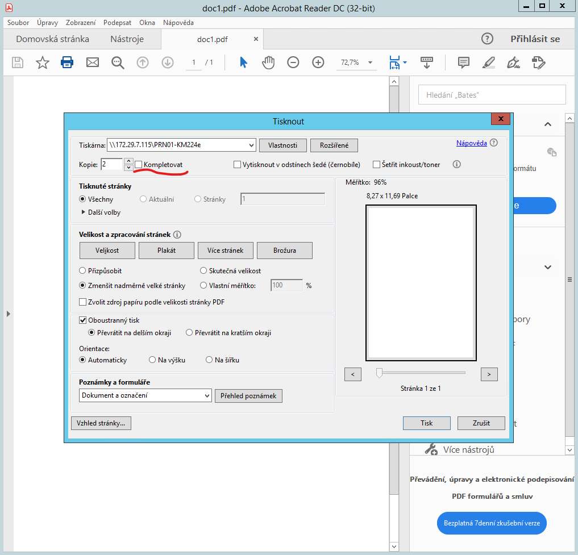Choose Převrátit na kratším okraji
Image resolution: width=578 pixels, height=555 pixels.
tap(189, 332)
